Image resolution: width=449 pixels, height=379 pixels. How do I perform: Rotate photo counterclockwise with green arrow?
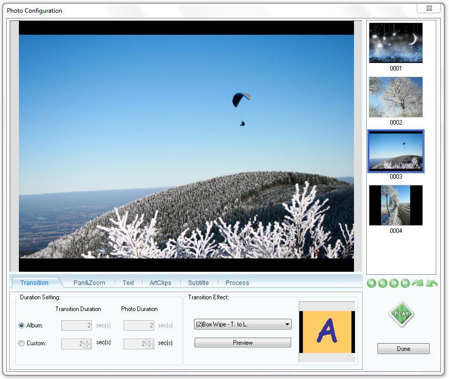click(432, 283)
